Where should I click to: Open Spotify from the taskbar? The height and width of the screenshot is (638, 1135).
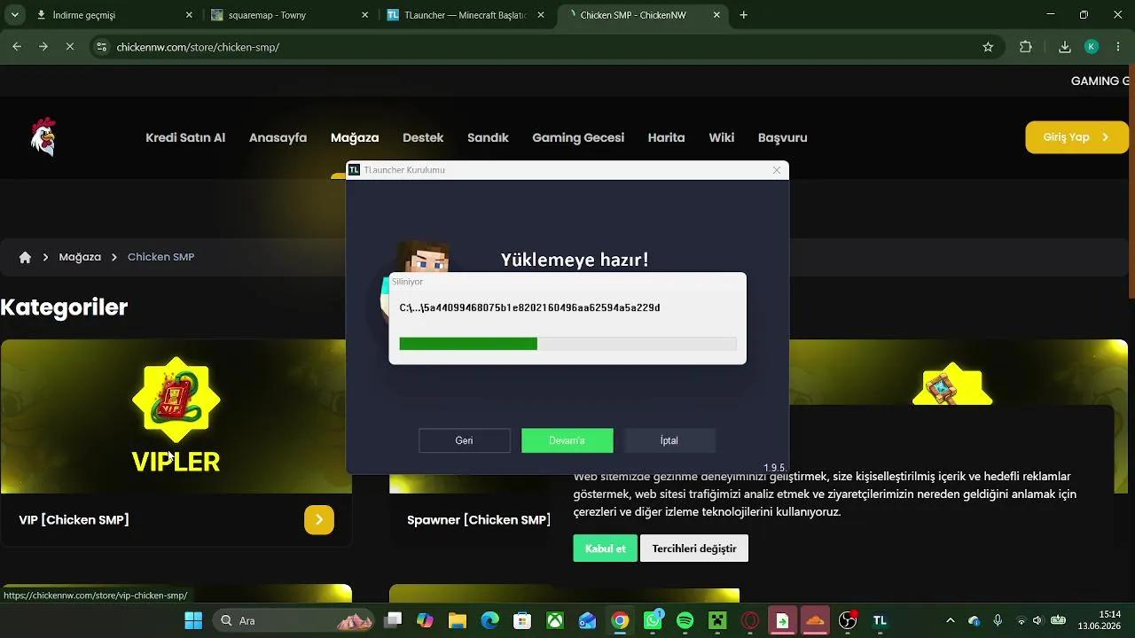click(x=685, y=620)
